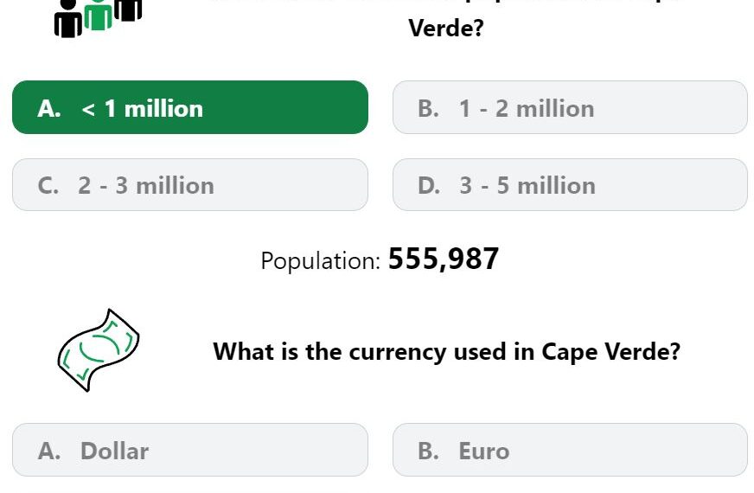Click the left black person figure
Screen dimensions: 754x493
(68, 18)
